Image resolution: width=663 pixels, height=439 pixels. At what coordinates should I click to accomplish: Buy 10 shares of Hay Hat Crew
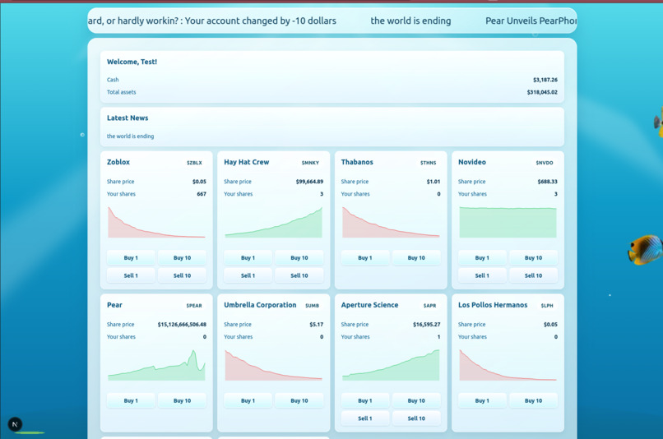coord(299,258)
